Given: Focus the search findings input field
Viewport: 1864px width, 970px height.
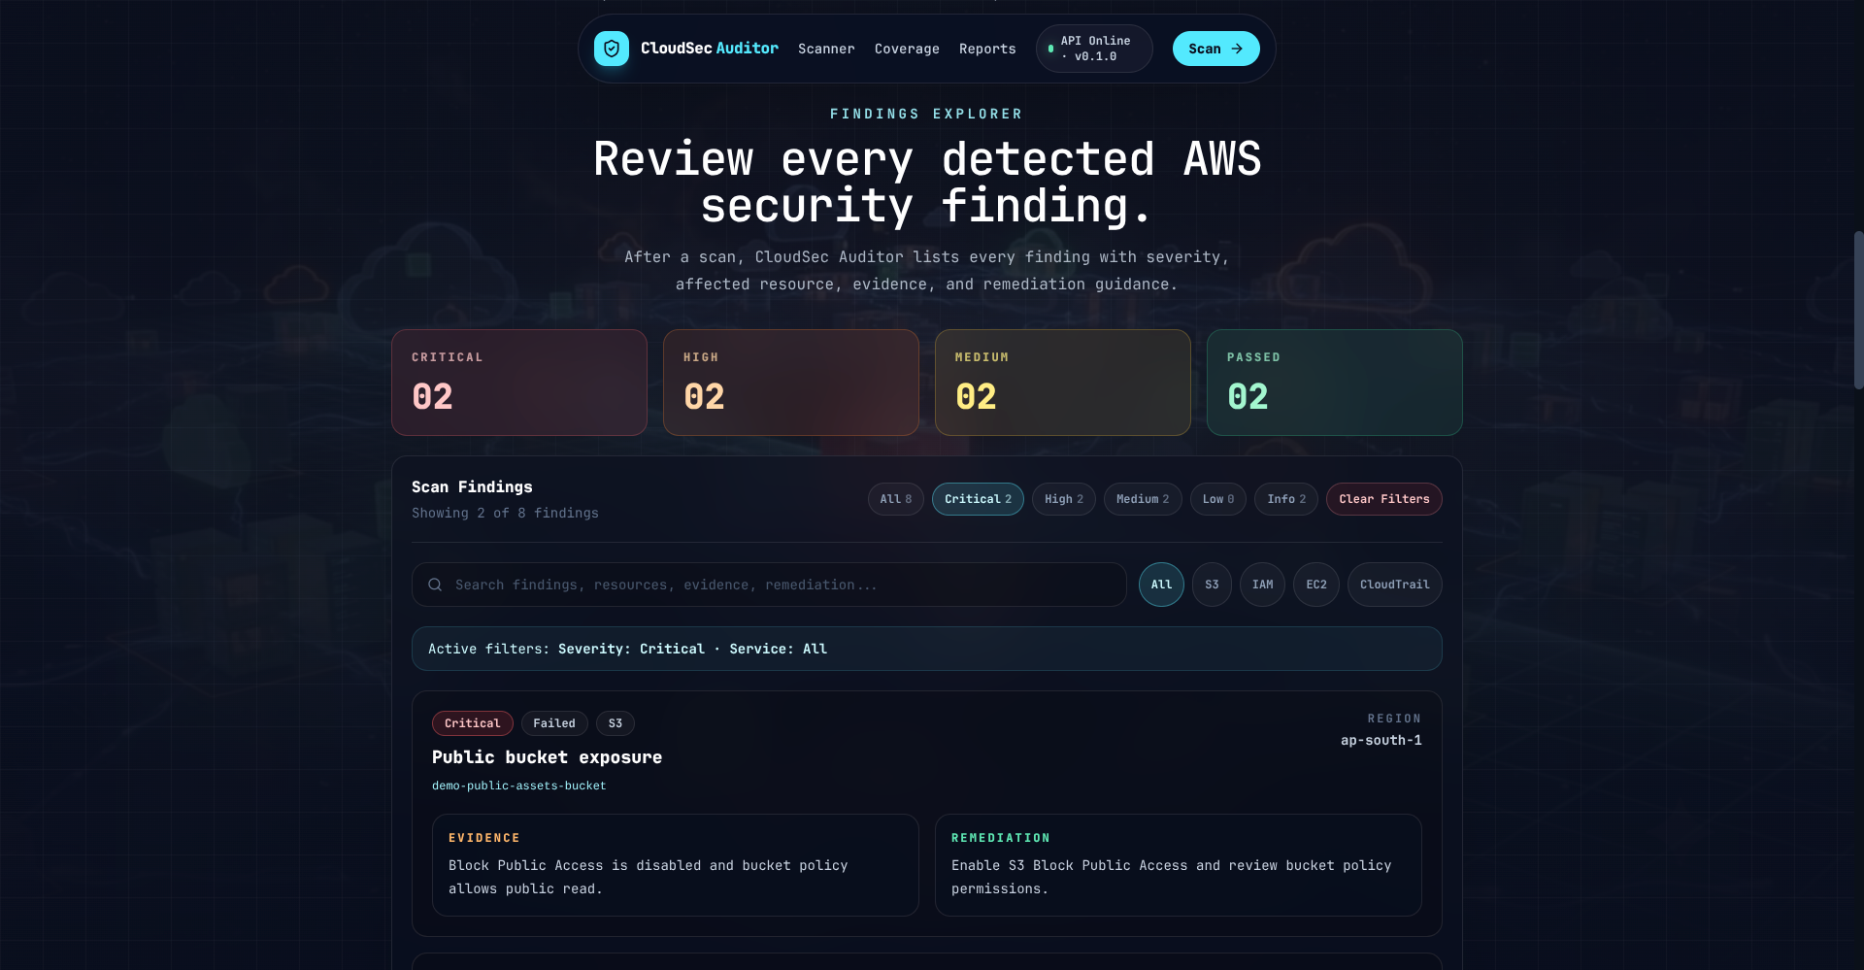Looking at the screenshot, I should pyautogui.click(x=769, y=585).
